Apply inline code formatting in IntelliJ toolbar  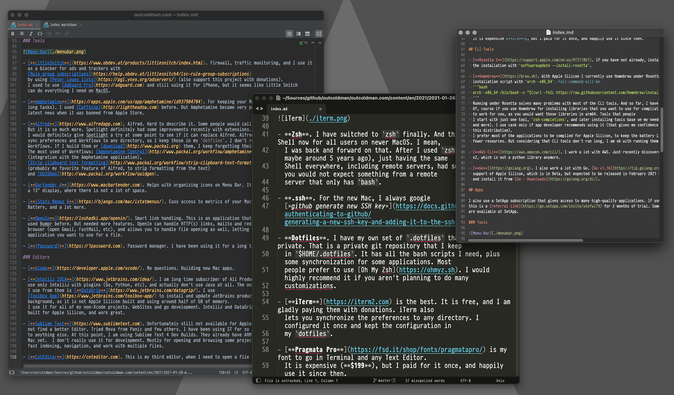click(40, 34)
